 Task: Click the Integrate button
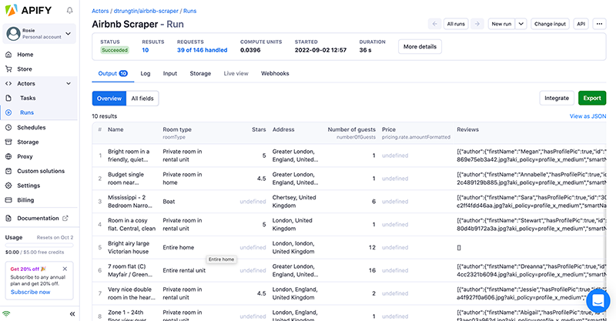pyautogui.click(x=557, y=99)
